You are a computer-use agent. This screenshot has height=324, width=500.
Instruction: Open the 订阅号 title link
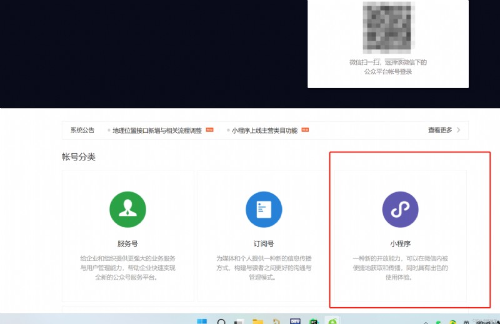click(x=264, y=243)
